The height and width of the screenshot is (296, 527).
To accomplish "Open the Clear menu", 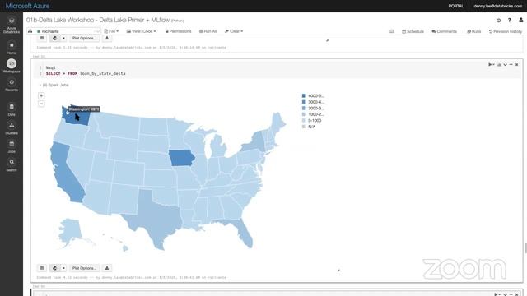I will click(234, 31).
